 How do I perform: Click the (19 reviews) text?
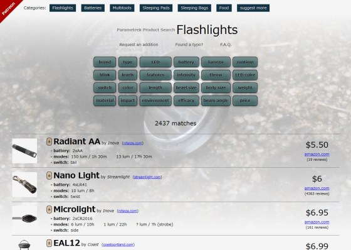coord(317,160)
